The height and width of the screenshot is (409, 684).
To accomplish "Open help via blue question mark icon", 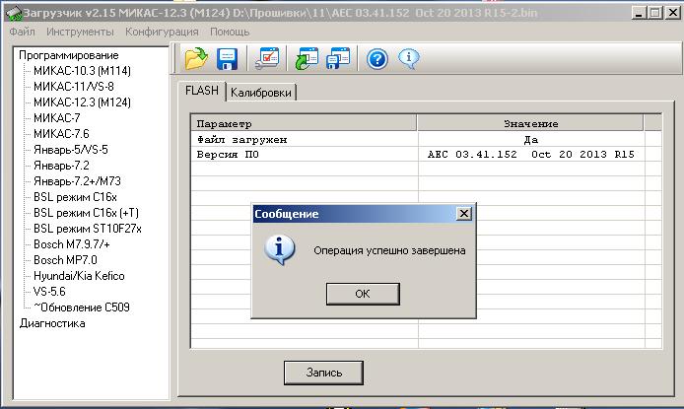I will [x=377, y=59].
